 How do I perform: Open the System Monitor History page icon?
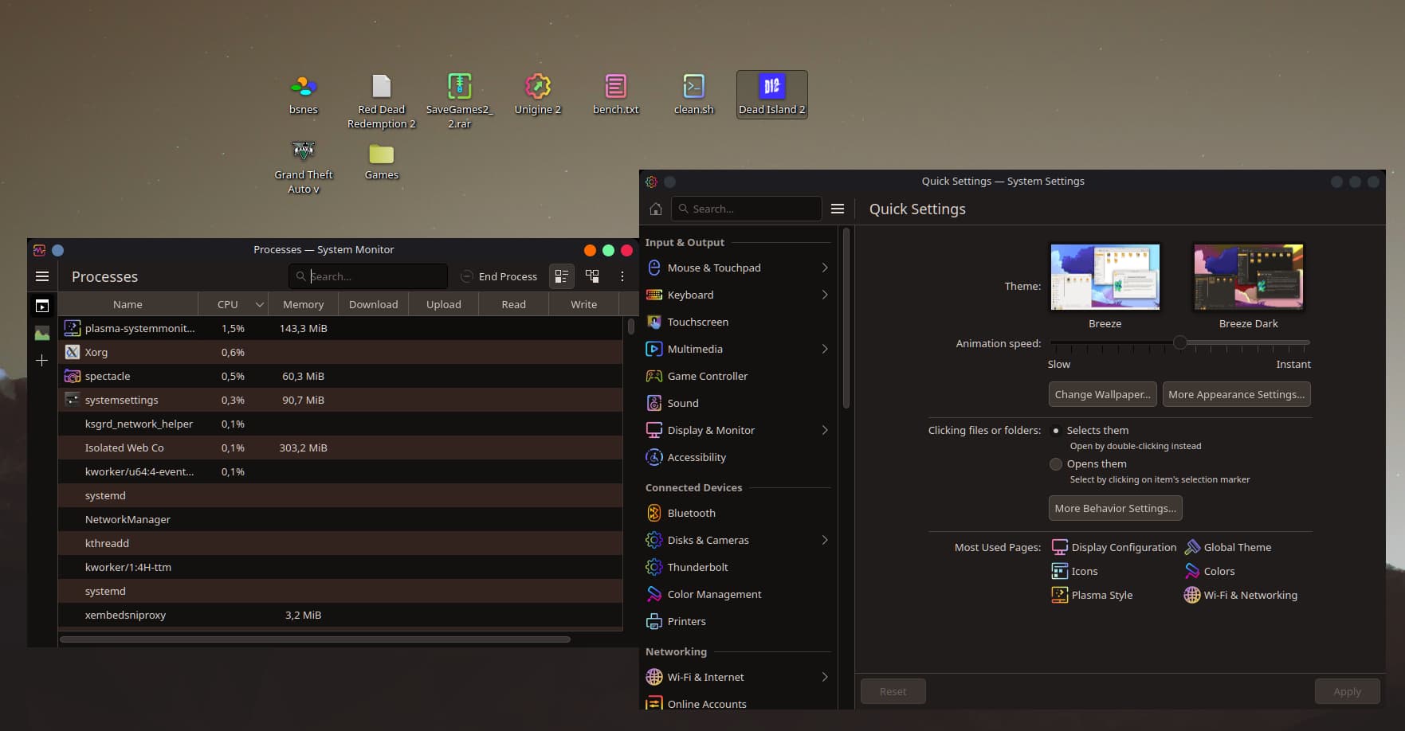42,334
